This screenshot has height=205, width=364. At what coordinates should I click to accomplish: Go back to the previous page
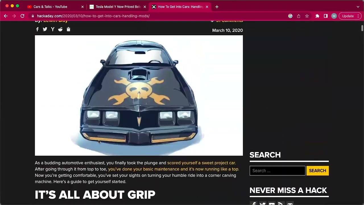[6, 16]
